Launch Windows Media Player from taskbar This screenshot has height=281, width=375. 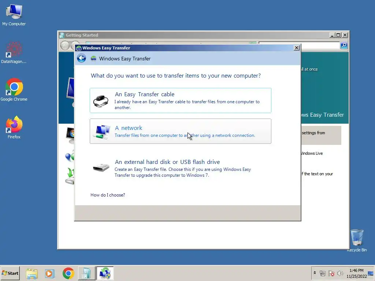[x=50, y=273]
